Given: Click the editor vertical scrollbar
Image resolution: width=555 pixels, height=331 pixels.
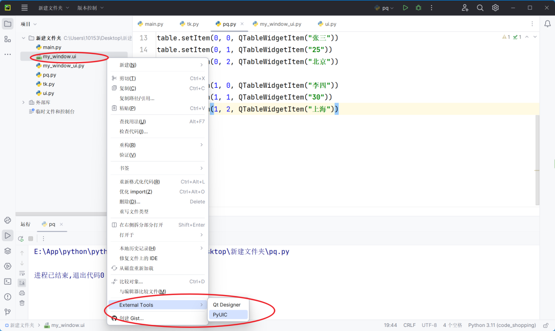Looking at the screenshot, I should click(538, 160).
